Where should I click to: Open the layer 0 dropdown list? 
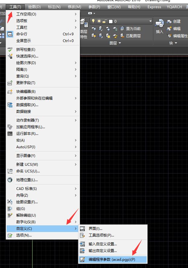pyautogui.click(x=150, y=21)
